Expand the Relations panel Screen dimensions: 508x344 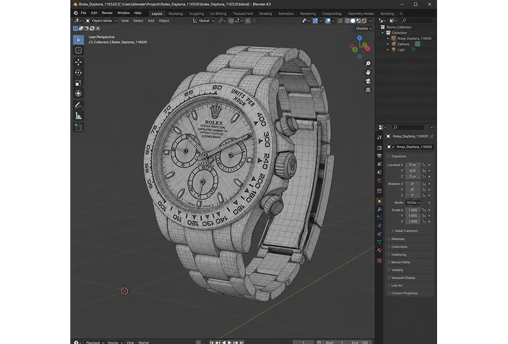pyautogui.click(x=410, y=239)
